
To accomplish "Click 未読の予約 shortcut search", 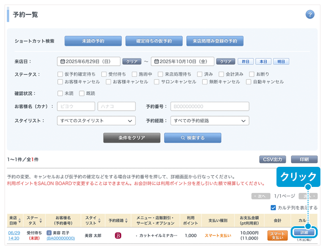I will pyautogui.click(x=93, y=41).
